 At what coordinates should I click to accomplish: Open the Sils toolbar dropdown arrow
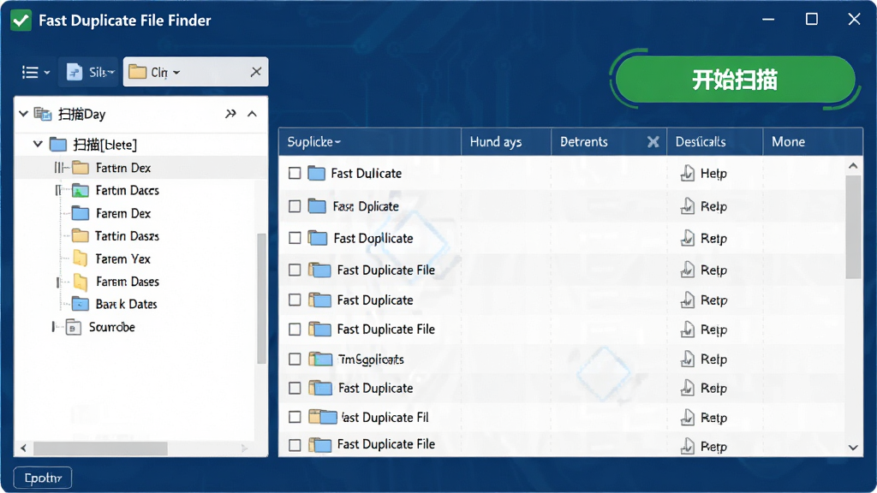click(x=111, y=72)
